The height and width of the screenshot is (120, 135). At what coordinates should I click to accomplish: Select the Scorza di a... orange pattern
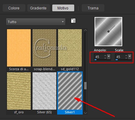19,48
